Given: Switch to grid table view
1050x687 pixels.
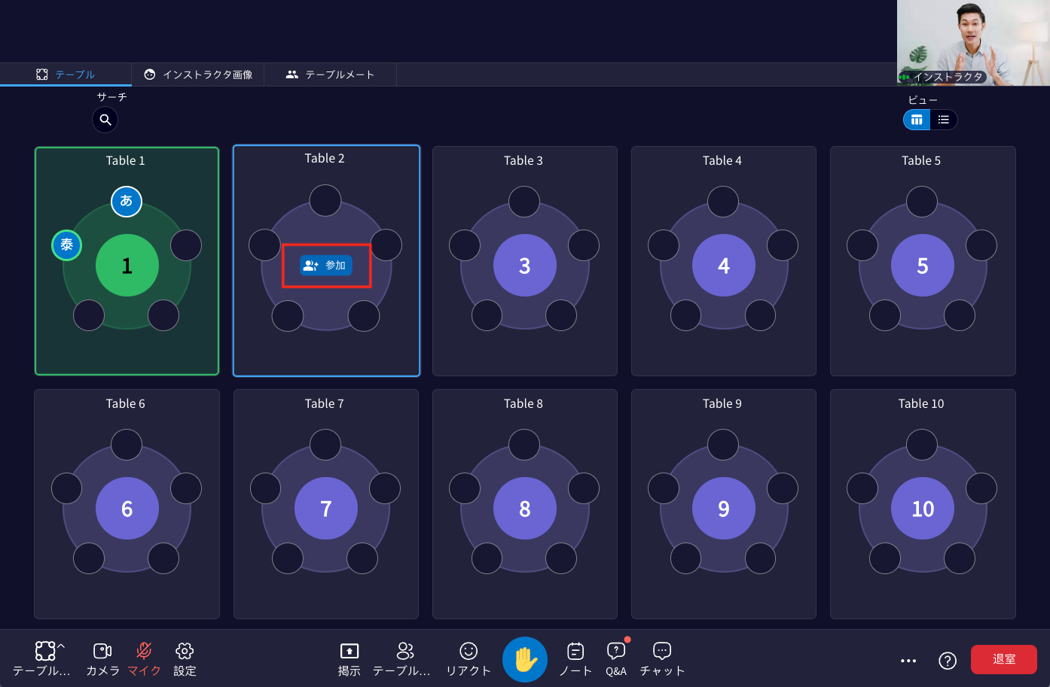Looking at the screenshot, I should point(917,120).
